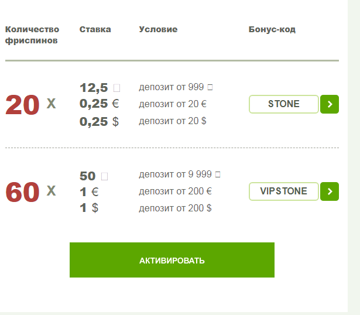
Task: Click the депозит от 200 € condition text
Action: [176, 191]
